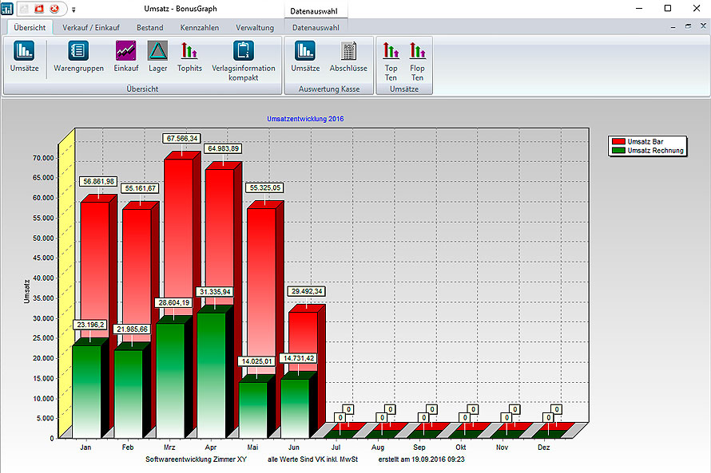Open the Datenauswahl ribbon tab
Screen dimensions: 711x473
click(316, 28)
